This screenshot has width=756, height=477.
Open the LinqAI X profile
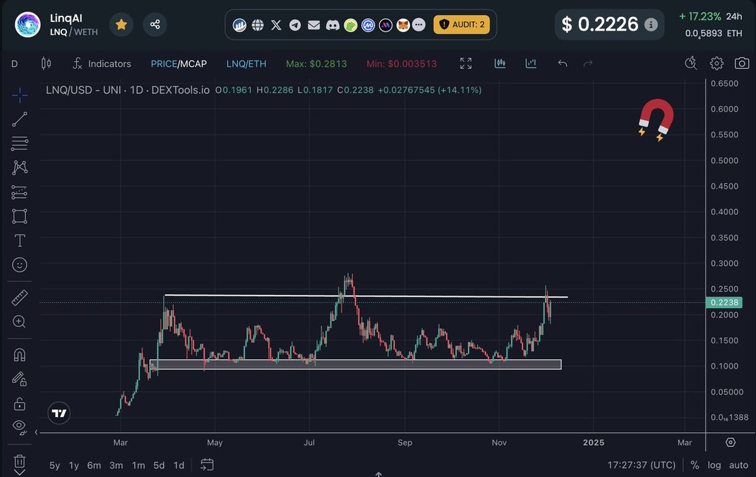[x=277, y=25]
